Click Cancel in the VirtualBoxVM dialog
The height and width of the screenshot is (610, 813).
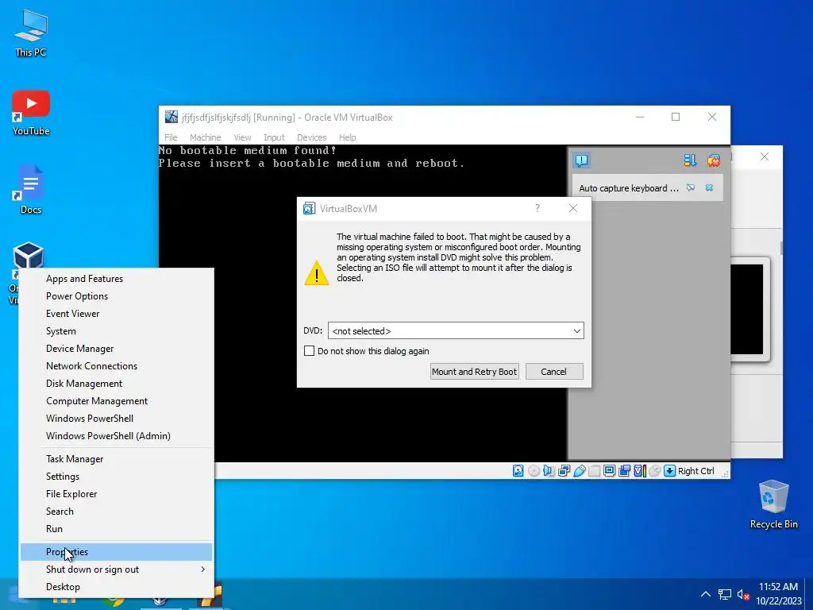[554, 372]
